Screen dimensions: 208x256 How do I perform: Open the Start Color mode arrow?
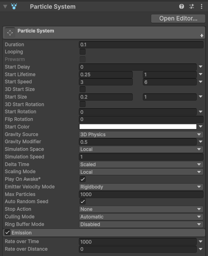(x=201, y=127)
